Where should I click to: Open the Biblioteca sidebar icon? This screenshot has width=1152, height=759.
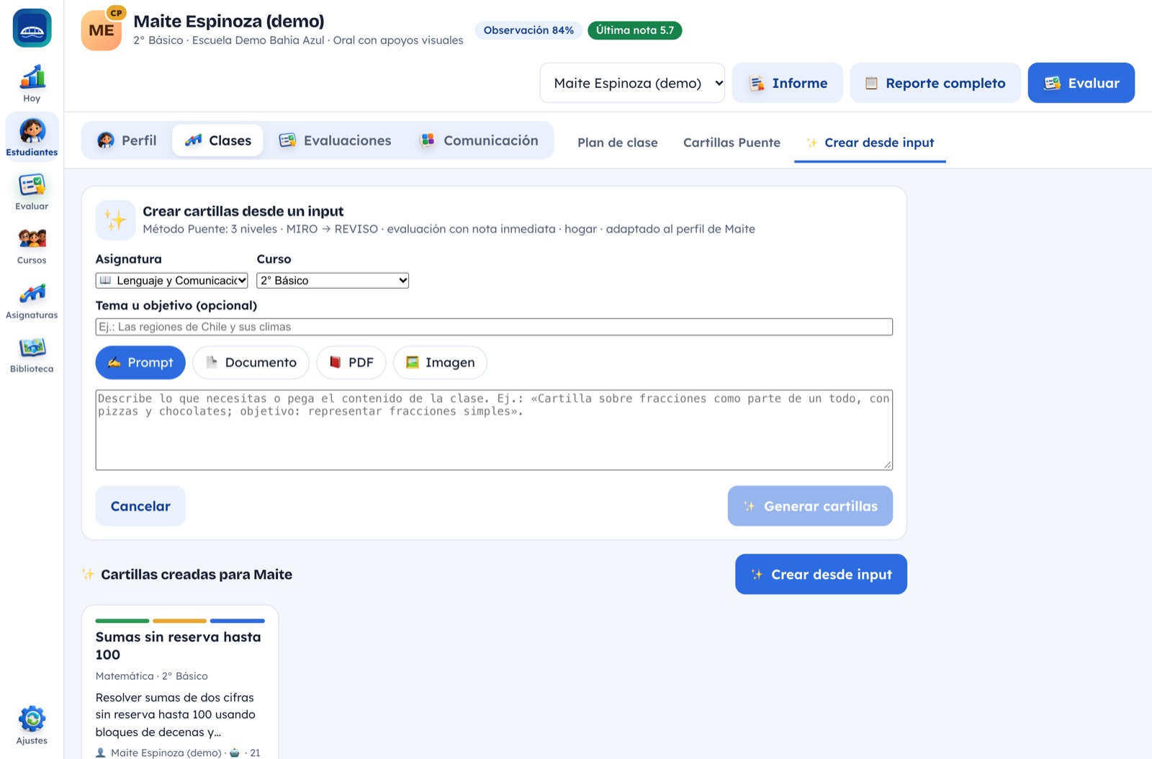[x=32, y=354]
